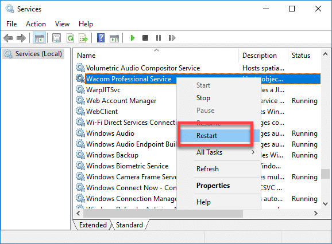Click the Restart Service toolbar icon

coord(172,38)
